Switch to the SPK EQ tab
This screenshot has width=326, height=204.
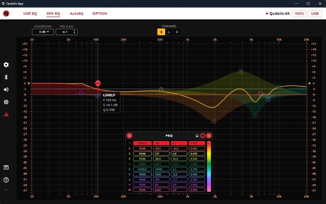[53, 14]
